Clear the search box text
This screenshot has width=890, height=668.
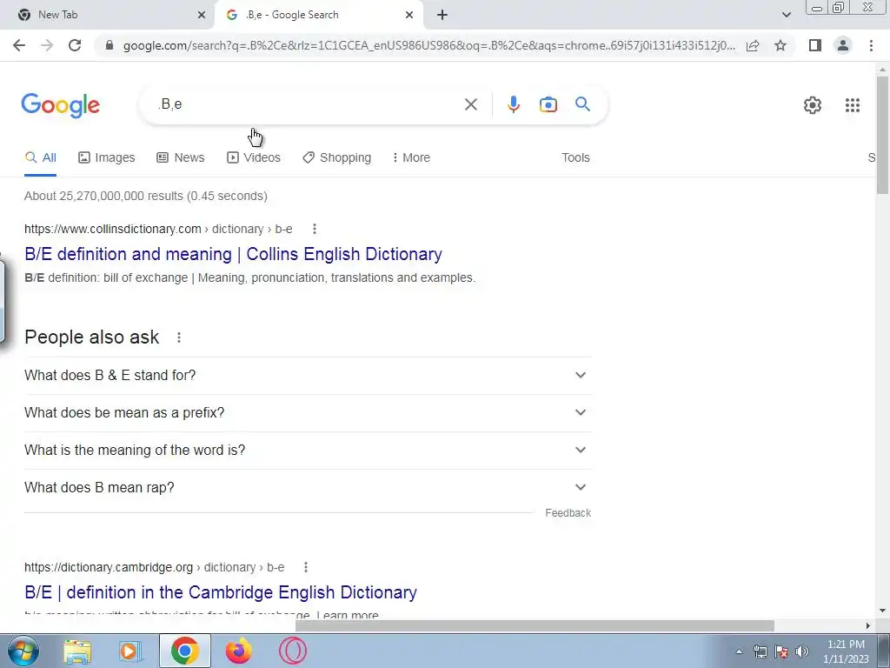(x=470, y=104)
